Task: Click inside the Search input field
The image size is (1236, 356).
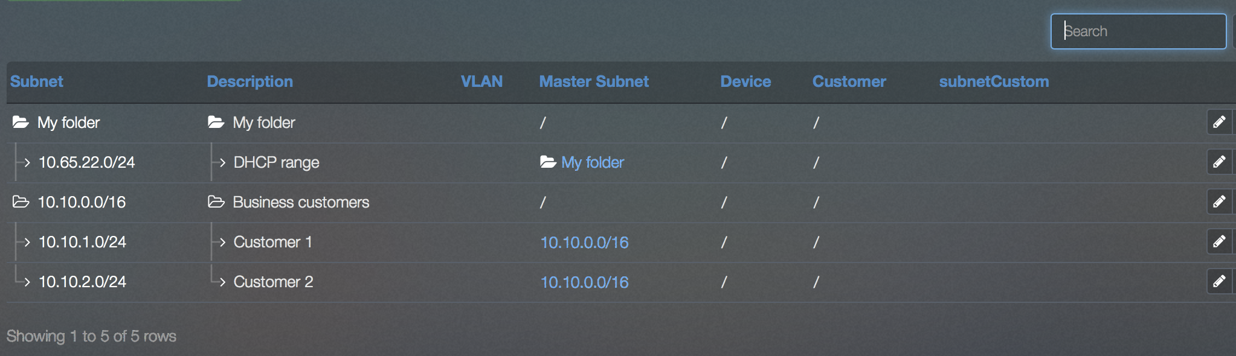Action: point(1138,31)
